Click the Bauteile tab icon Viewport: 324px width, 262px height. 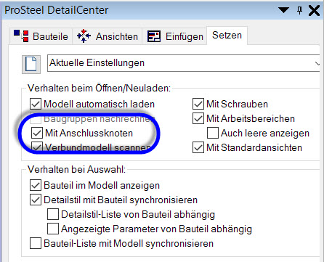coord(21,36)
